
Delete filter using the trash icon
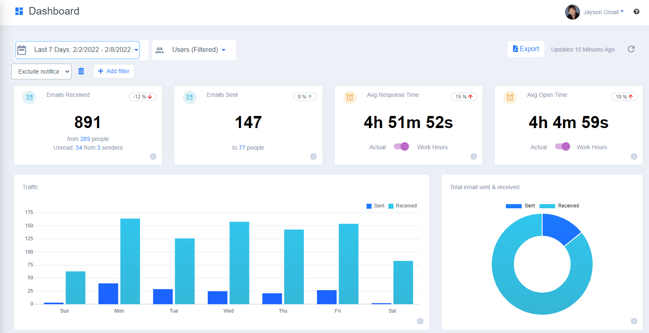tap(81, 72)
